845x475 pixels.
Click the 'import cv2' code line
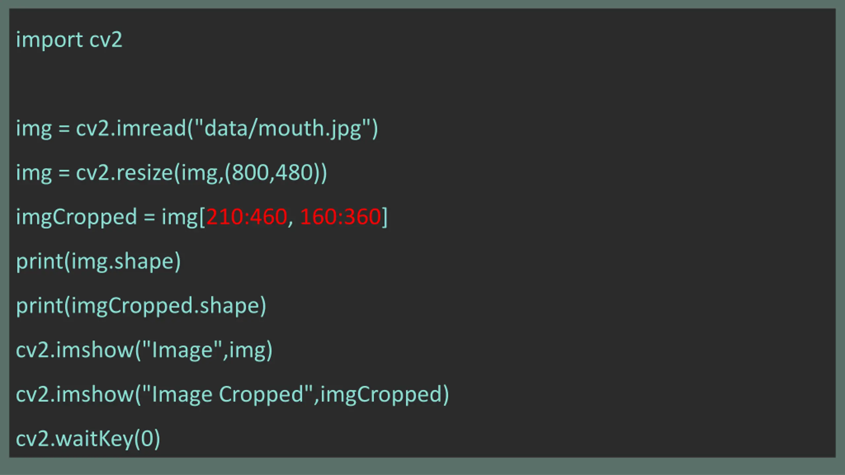pyautogui.click(x=69, y=40)
